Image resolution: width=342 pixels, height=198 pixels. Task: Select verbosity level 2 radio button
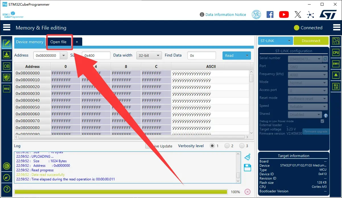click(x=227, y=146)
